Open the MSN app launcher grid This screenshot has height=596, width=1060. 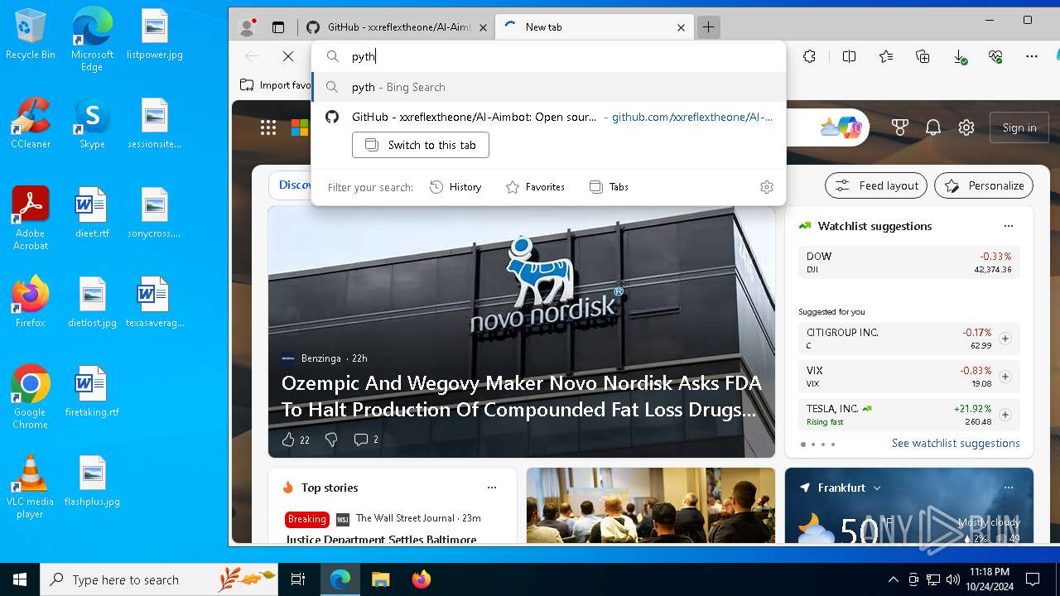pos(268,127)
